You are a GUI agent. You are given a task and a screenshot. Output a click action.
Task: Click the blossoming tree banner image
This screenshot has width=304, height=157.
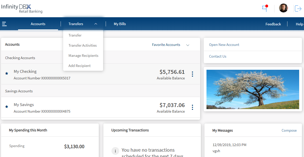point(253,89)
